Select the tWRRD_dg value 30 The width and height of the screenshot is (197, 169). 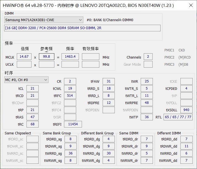[109, 153]
